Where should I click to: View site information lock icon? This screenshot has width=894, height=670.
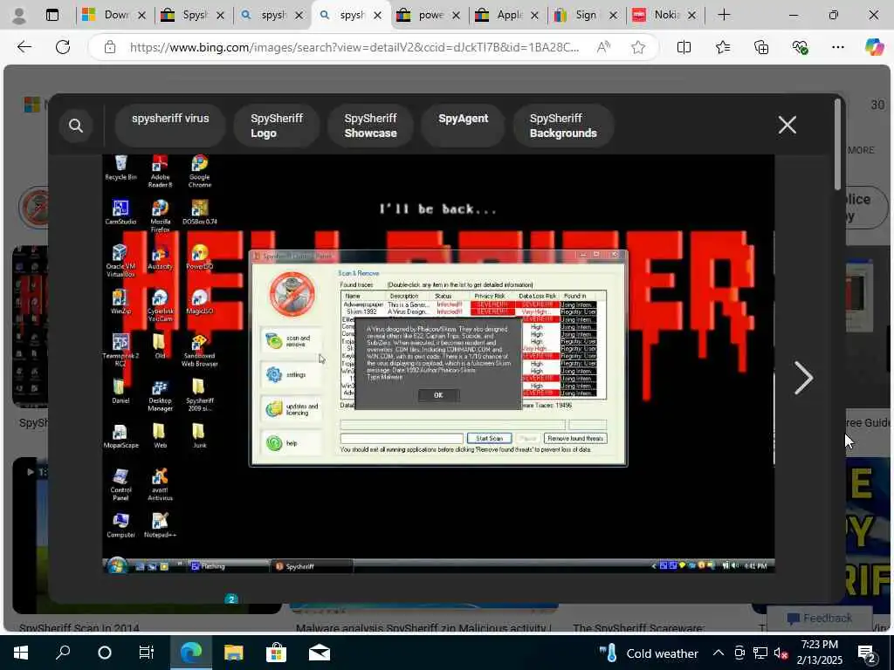(110, 47)
